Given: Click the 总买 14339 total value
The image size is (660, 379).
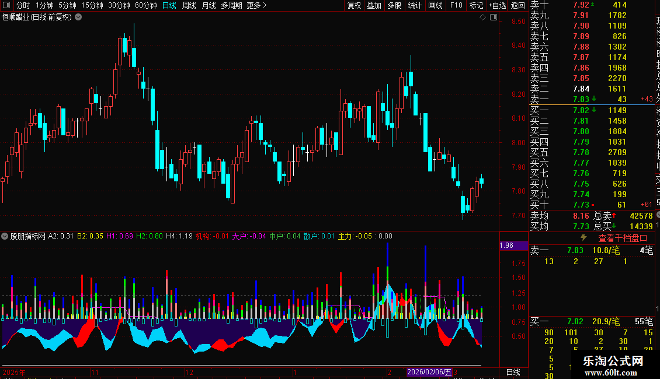Looking at the screenshot, I should (623, 226).
